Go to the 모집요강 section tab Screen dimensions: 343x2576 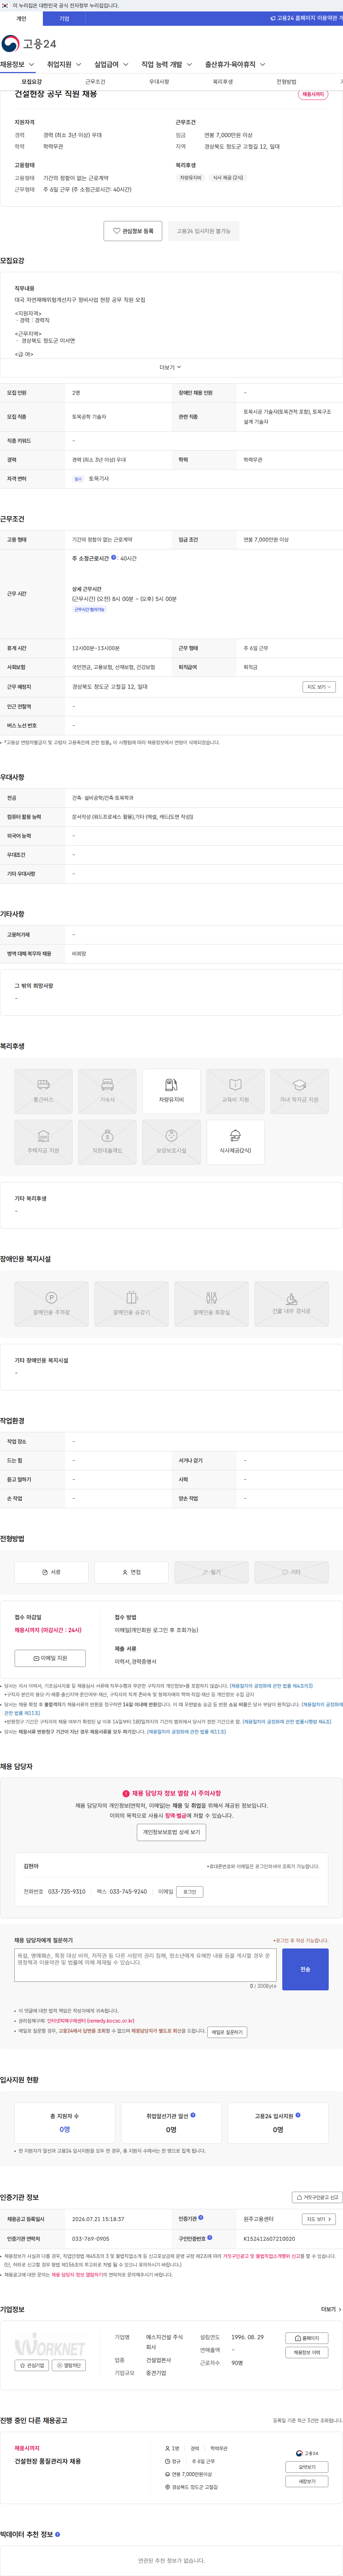point(32,82)
